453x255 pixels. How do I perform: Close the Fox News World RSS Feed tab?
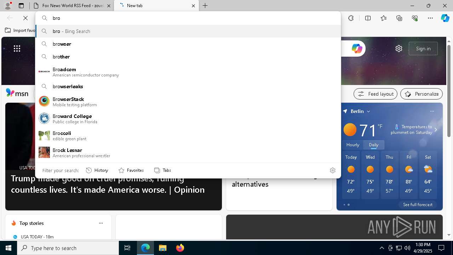pos(109,6)
